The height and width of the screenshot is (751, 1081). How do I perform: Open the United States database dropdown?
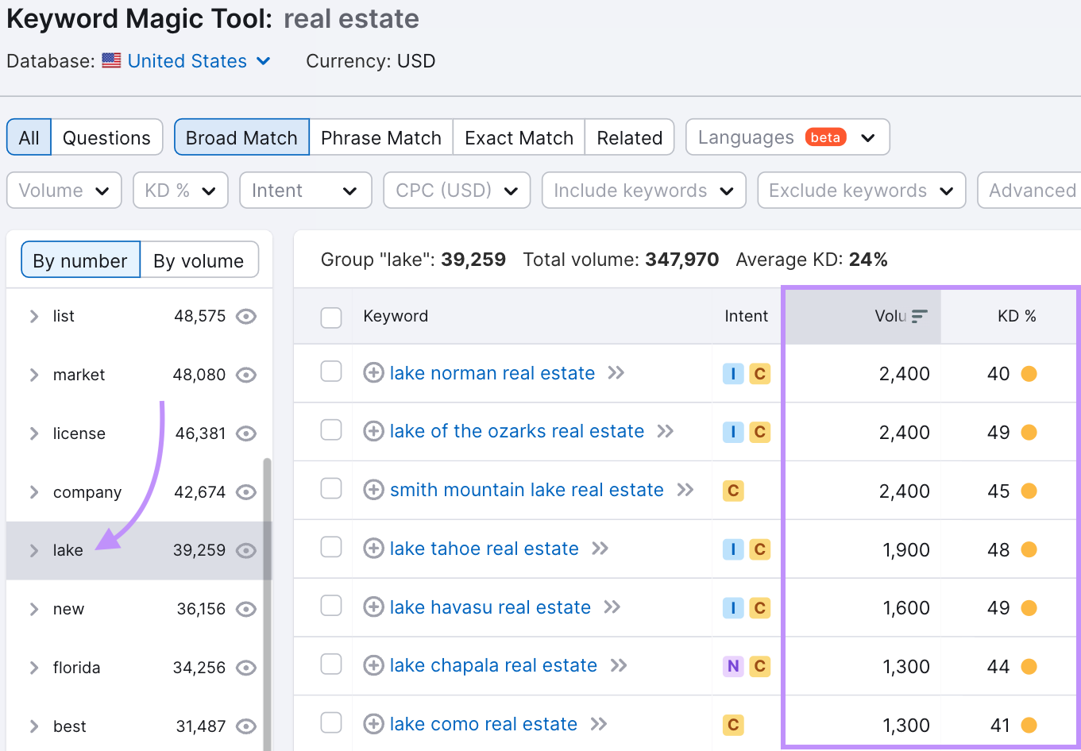click(x=199, y=61)
